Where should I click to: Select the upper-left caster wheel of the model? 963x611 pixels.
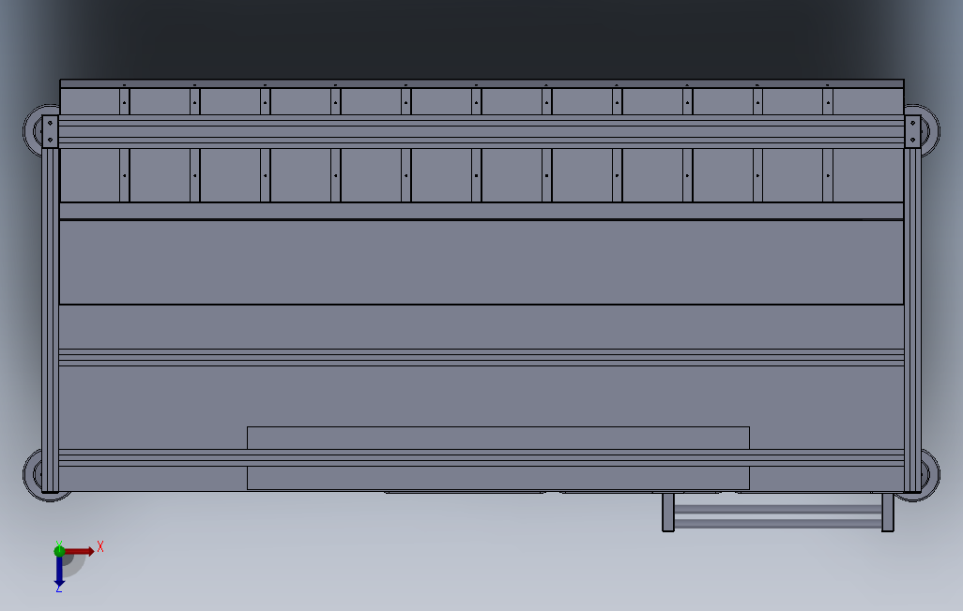(32, 130)
